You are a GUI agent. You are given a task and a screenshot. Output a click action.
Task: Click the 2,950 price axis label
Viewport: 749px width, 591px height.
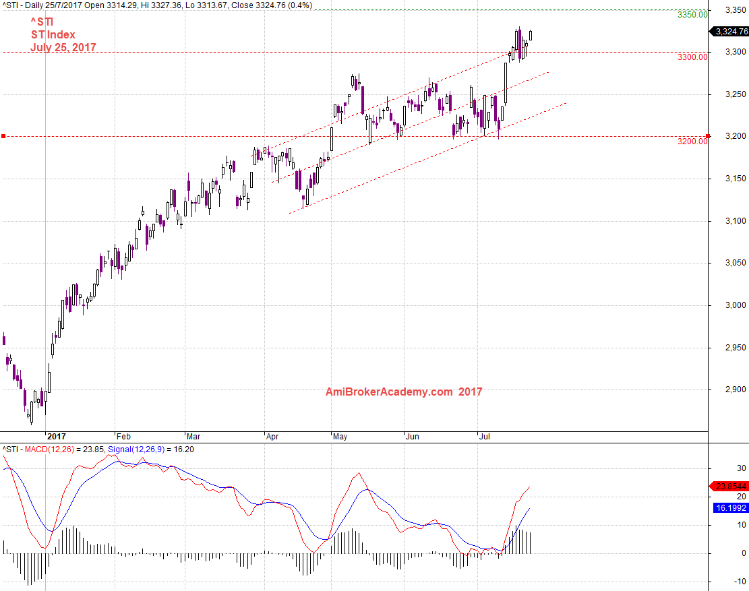point(736,348)
